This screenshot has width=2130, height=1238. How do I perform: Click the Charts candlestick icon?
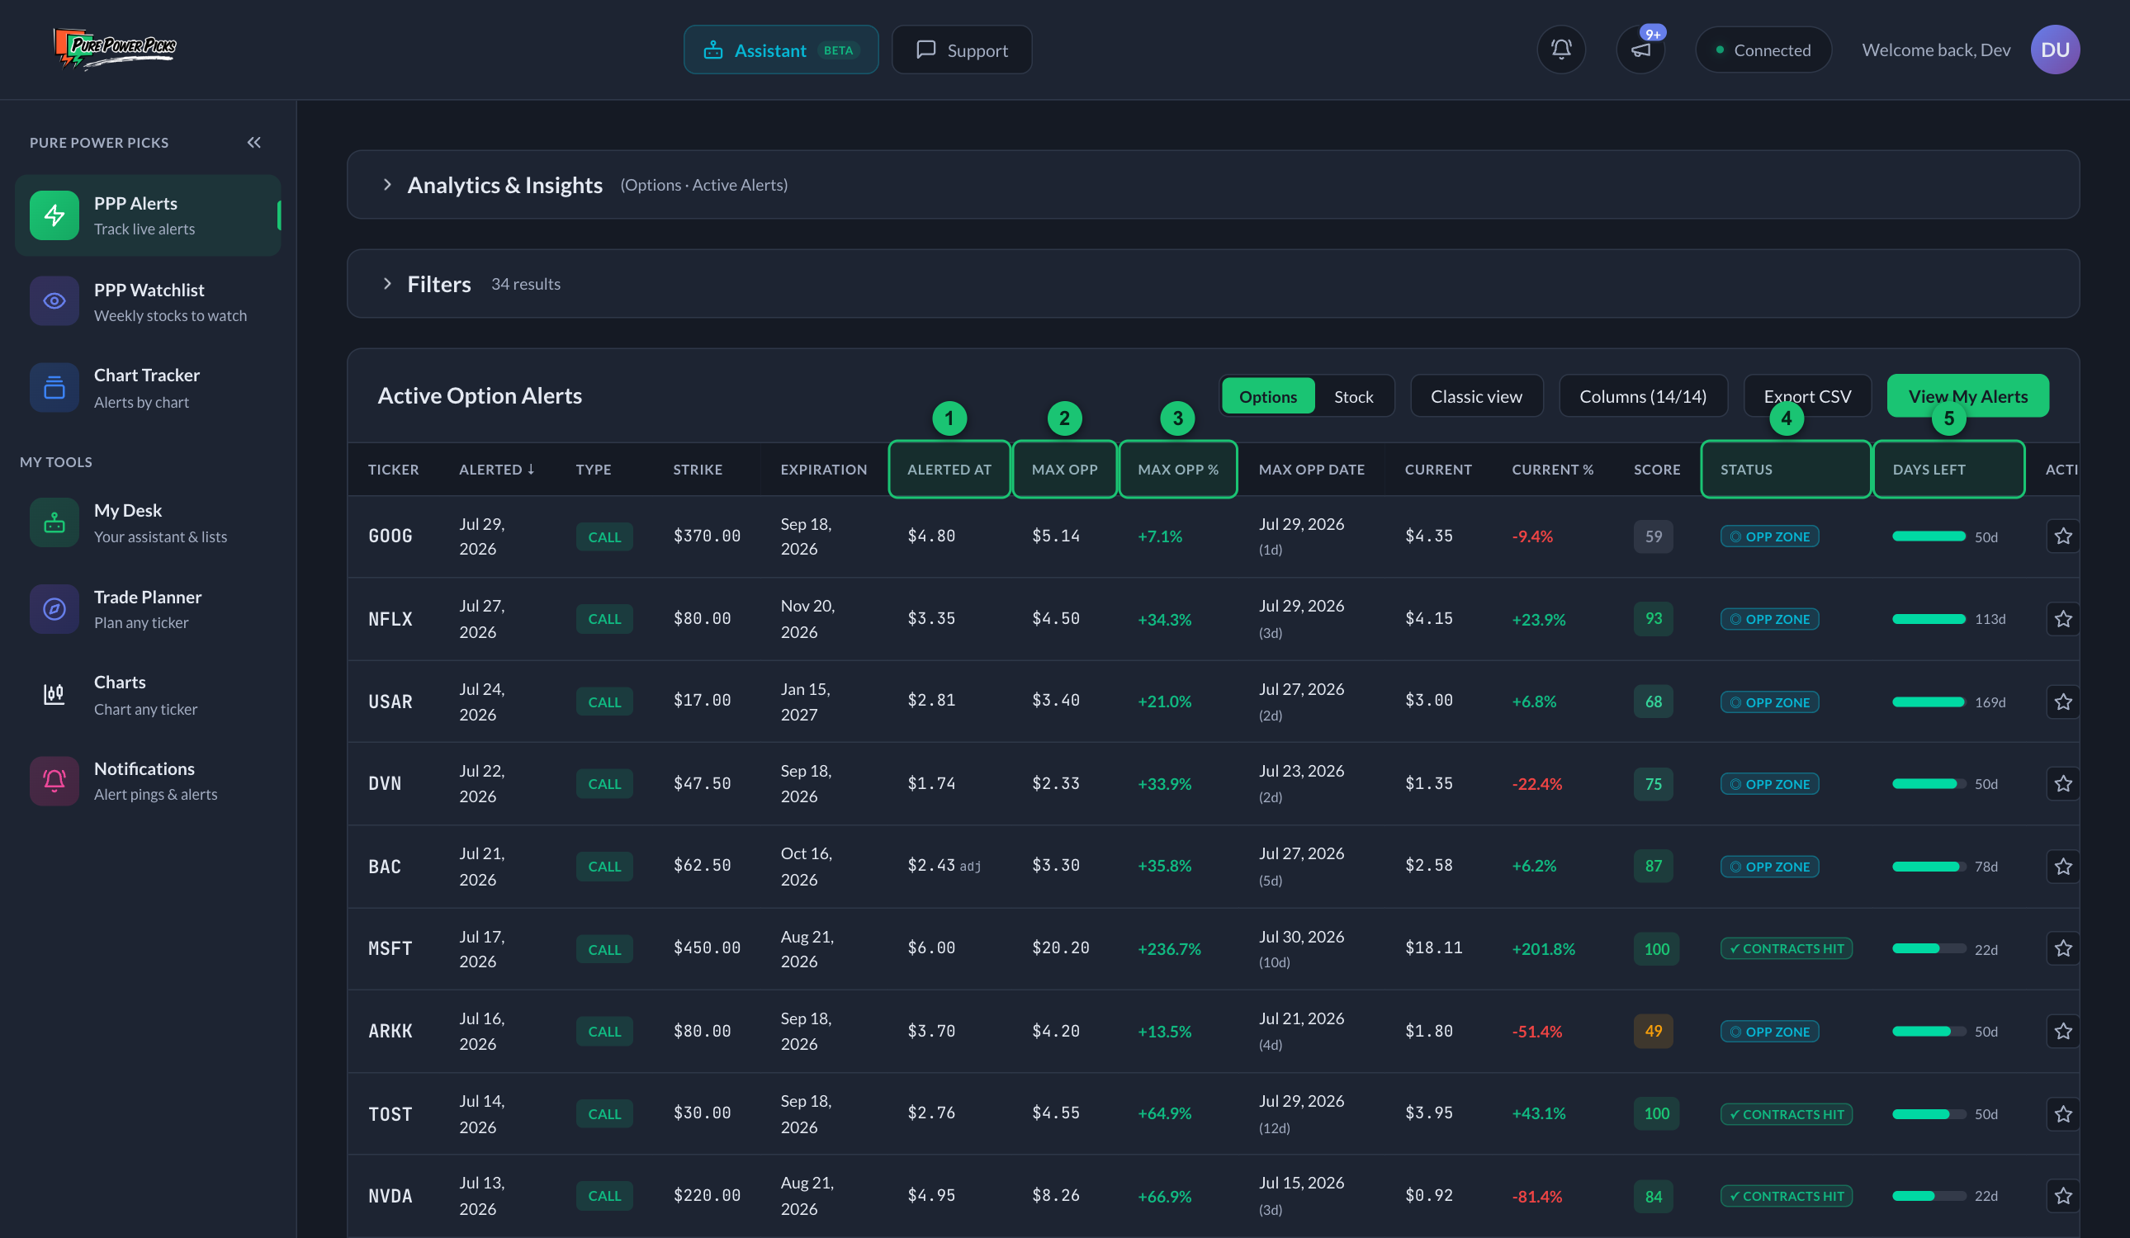54,695
